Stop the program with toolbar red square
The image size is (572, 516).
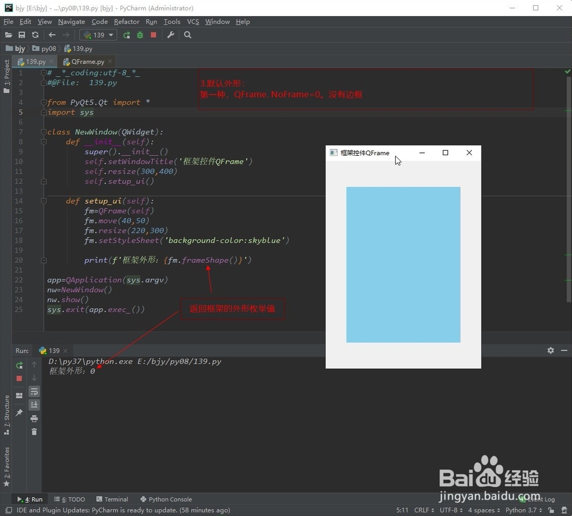(x=153, y=35)
